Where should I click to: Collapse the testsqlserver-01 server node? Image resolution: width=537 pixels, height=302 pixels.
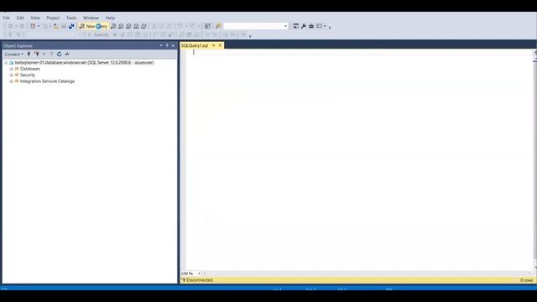point(6,63)
